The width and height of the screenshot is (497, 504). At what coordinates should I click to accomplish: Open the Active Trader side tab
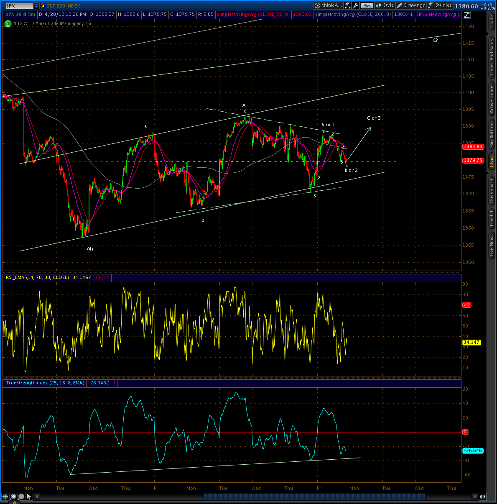tap(492, 99)
